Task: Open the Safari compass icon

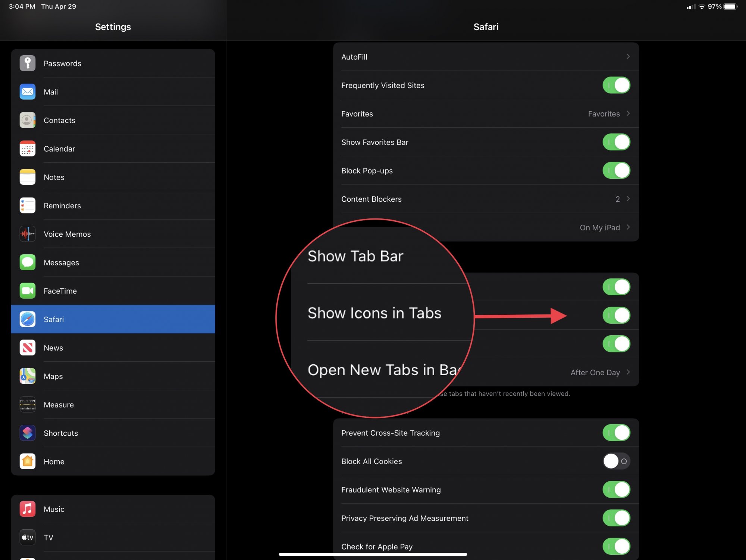Action: tap(27, 319)
